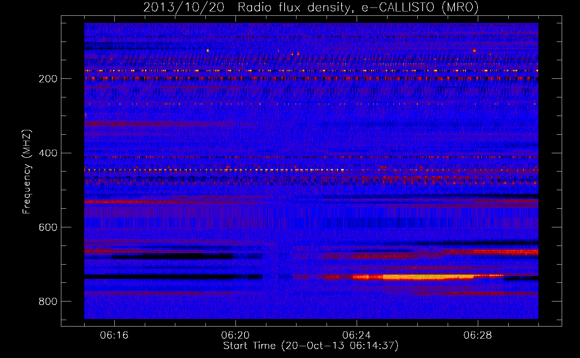Select the '200' frequency tick label
Image resolution: width=580 pixels, height=358 pixels.
point(48,79)
